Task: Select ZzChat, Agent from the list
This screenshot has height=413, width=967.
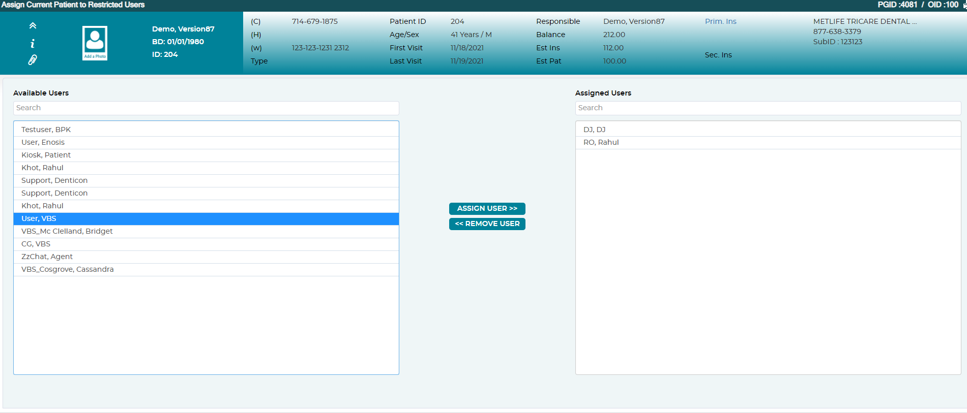Action: tap(206, 257)
